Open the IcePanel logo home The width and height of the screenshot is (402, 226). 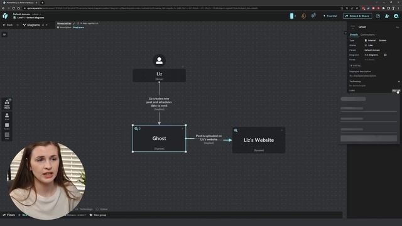(x=5, y=16)
